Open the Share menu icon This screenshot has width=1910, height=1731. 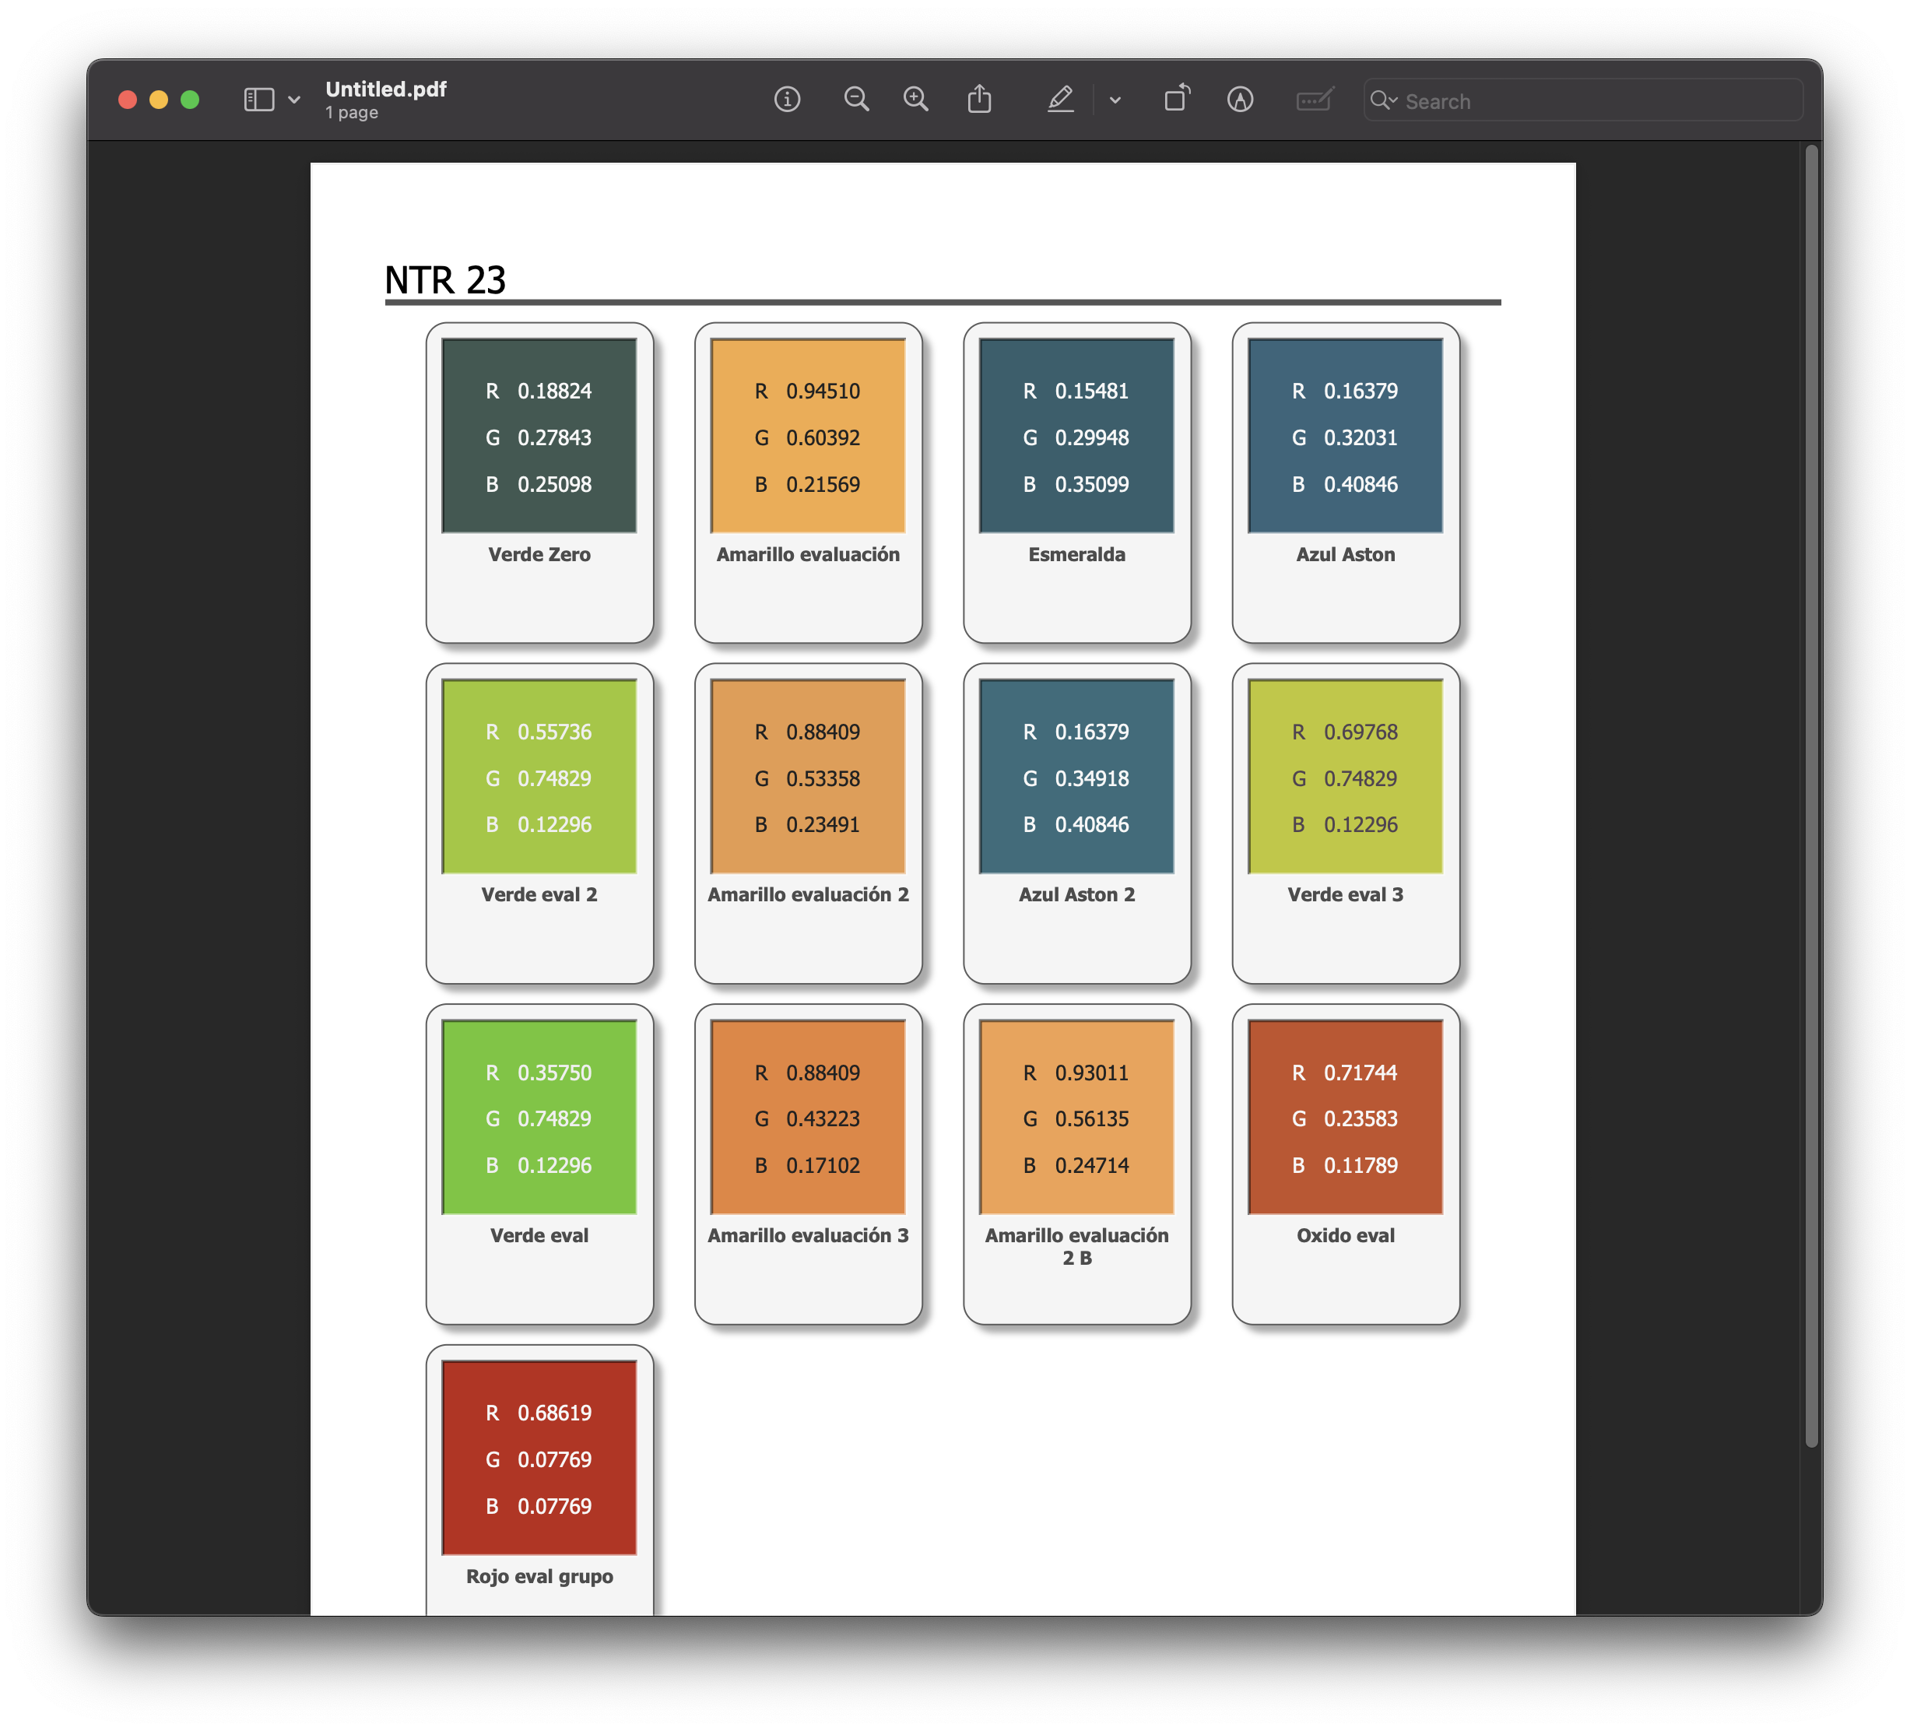click(x=980, y=100)
